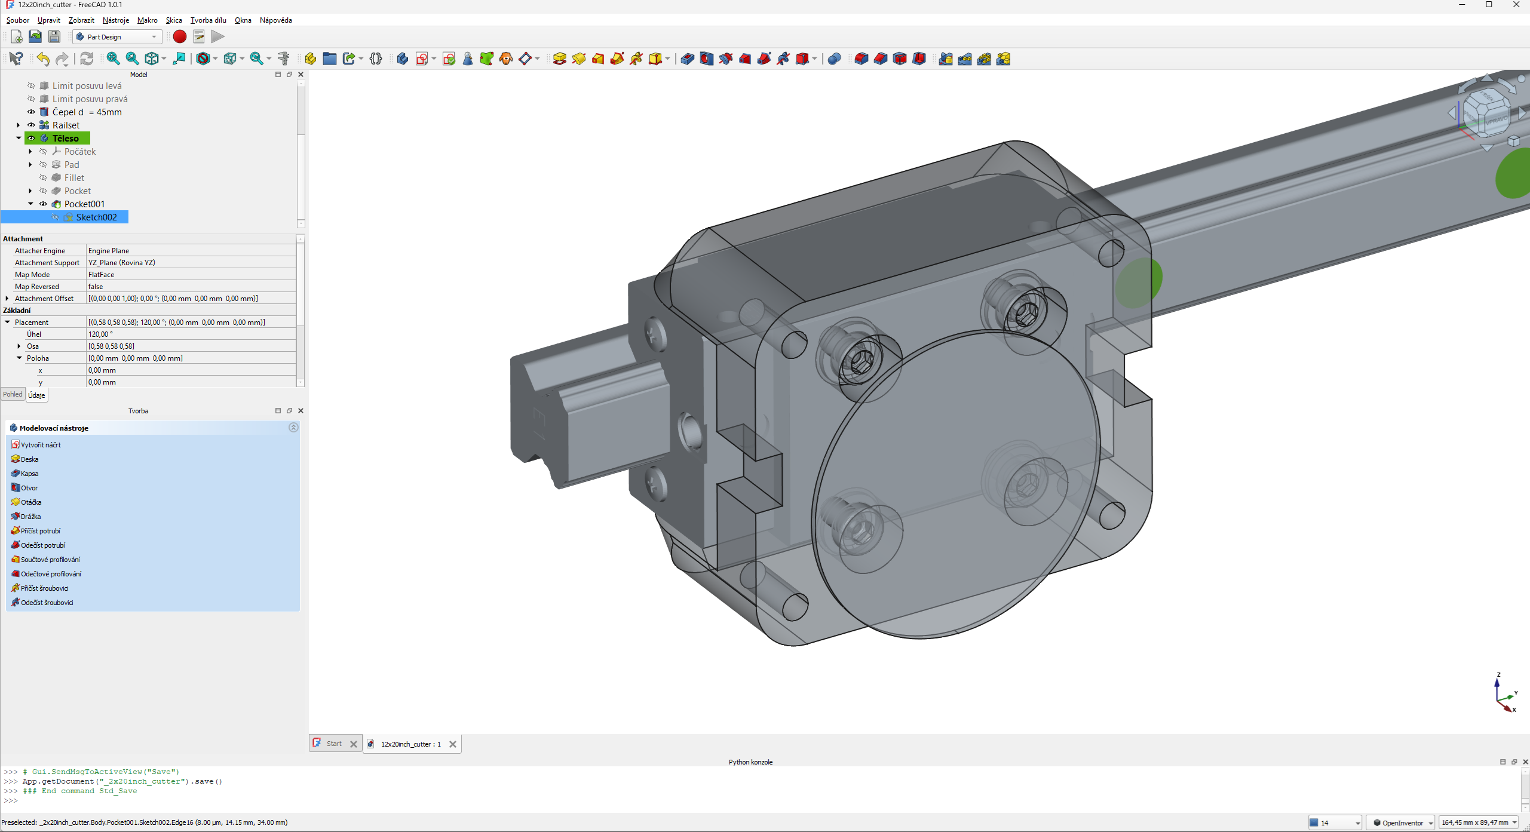
Task: Expand the Railset tree node
Action: (19, 125)
